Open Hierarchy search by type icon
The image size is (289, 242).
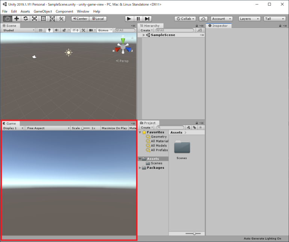tap(199, 30)
